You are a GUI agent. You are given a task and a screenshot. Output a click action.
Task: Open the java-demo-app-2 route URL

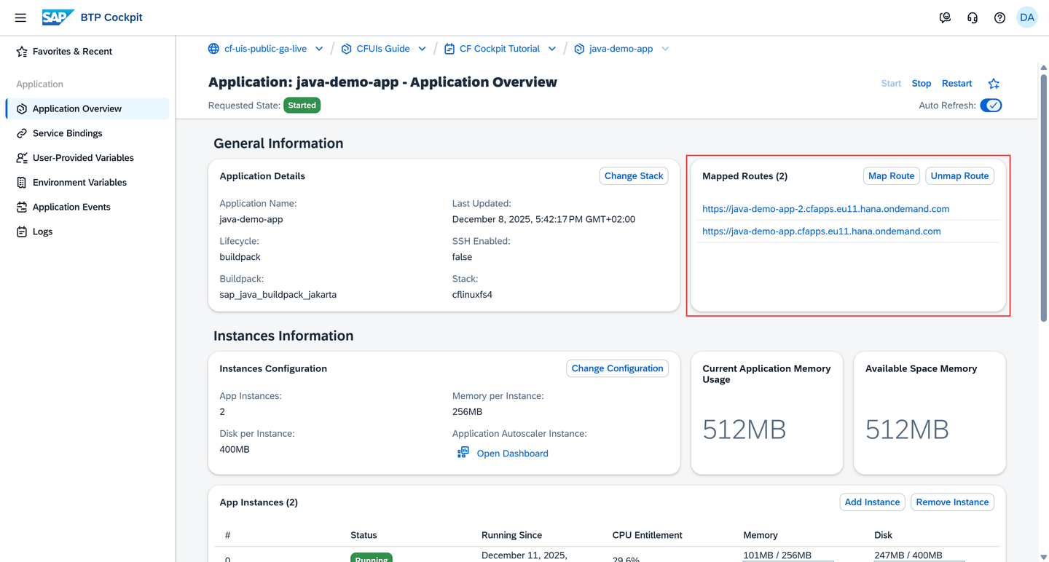(x=825, y=209)
